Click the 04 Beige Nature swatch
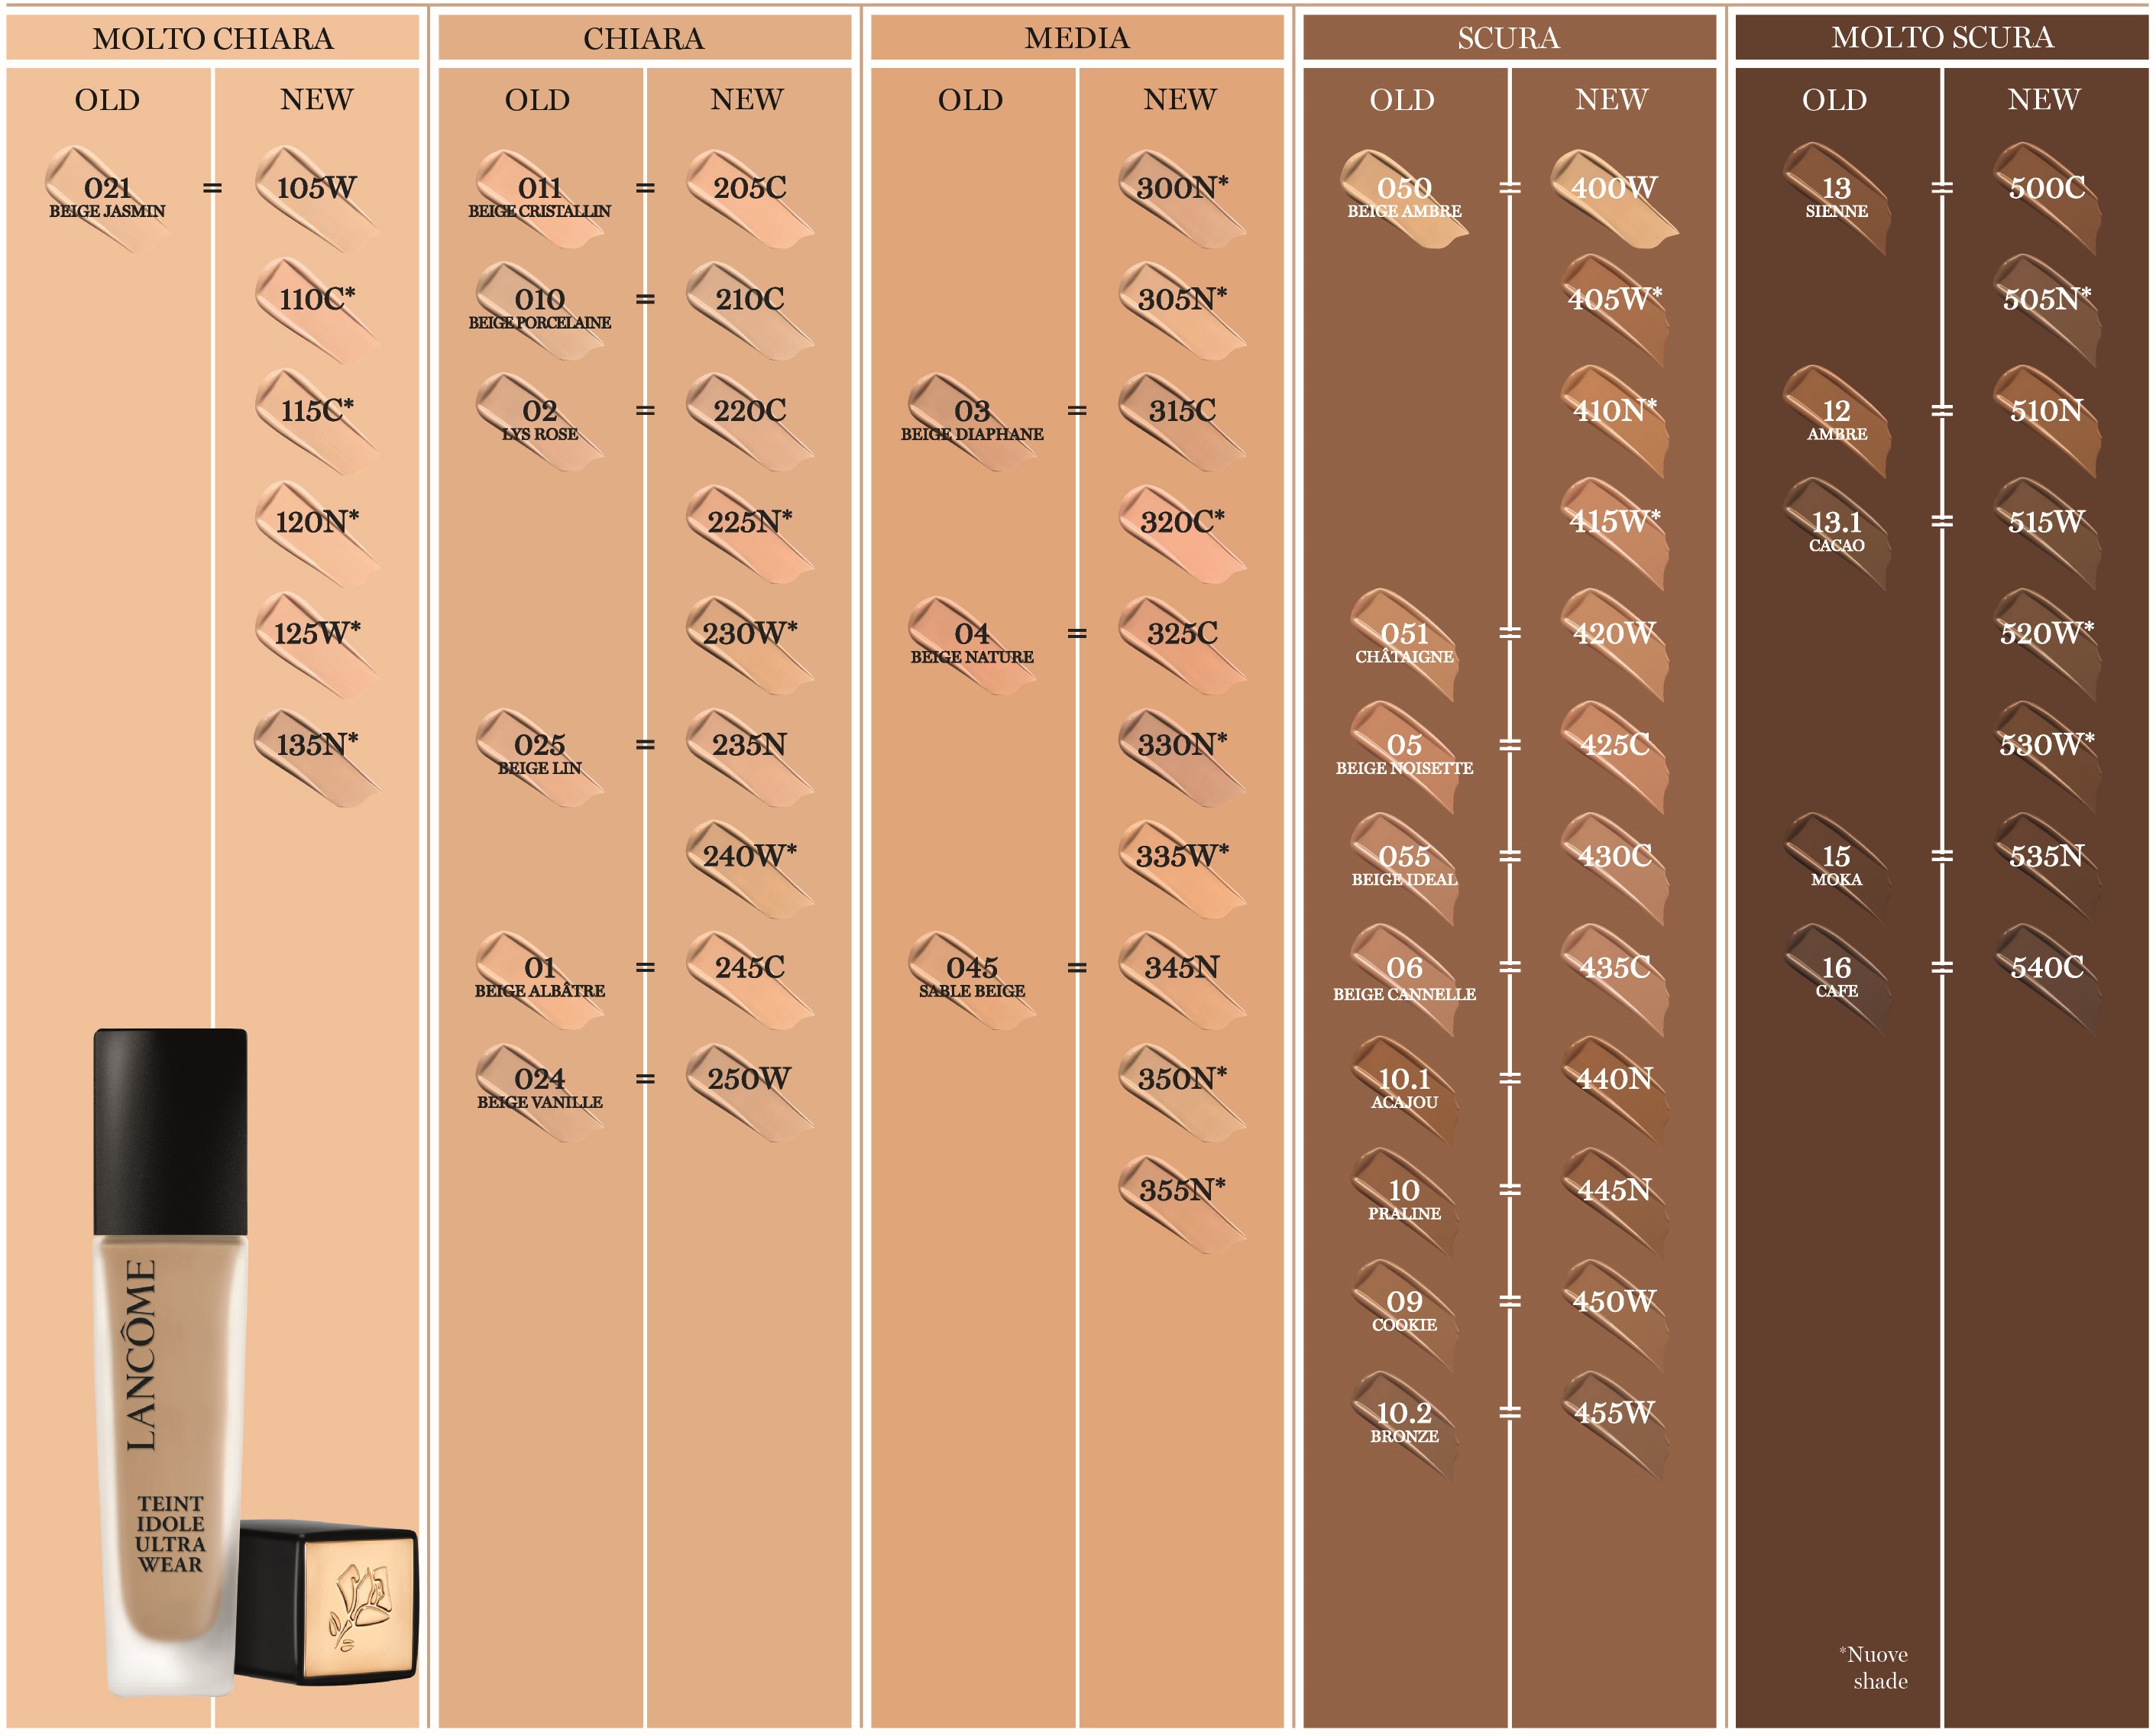 (972, 645)
